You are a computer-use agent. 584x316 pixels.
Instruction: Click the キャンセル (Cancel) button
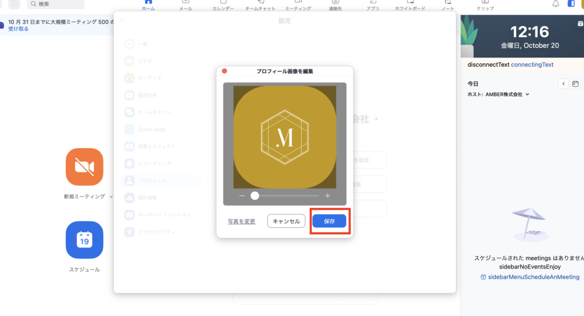click(x=286, y=221)
